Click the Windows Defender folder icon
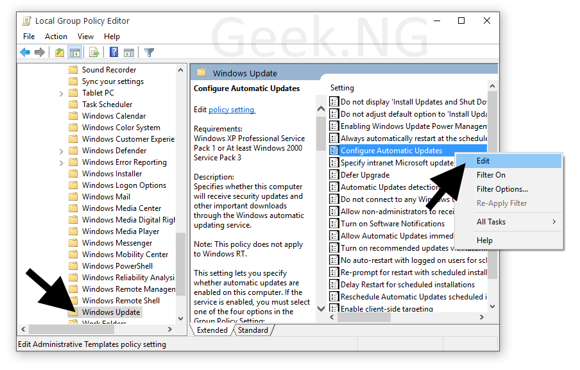580x370 pixels. 73,151
